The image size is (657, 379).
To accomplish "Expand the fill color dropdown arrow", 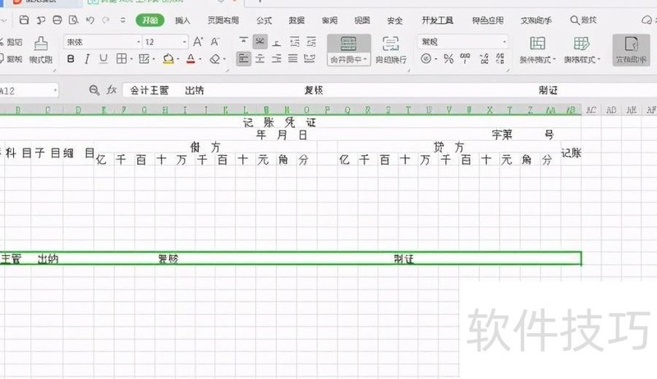I will click(178, 59).
